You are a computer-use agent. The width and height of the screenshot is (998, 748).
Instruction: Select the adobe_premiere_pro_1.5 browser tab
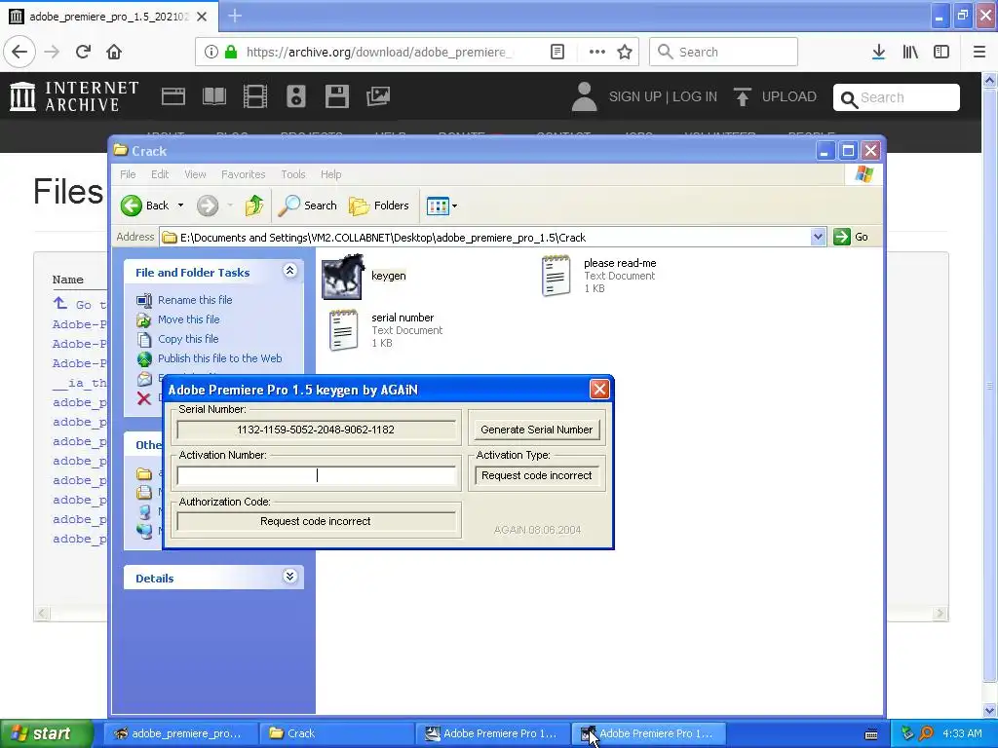[x=108, y=17]
